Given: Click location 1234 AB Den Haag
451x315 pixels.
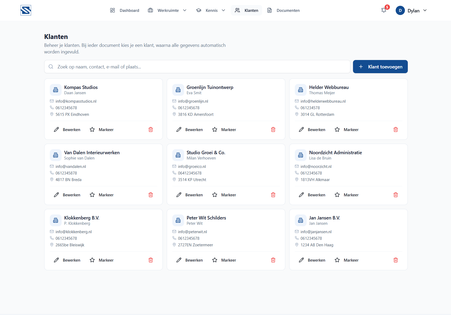Looking at the screenshot, I should tap(317, 245).
